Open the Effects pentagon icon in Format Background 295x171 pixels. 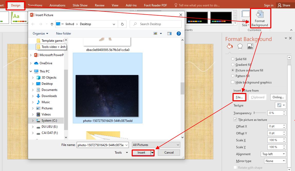(240, 46)
